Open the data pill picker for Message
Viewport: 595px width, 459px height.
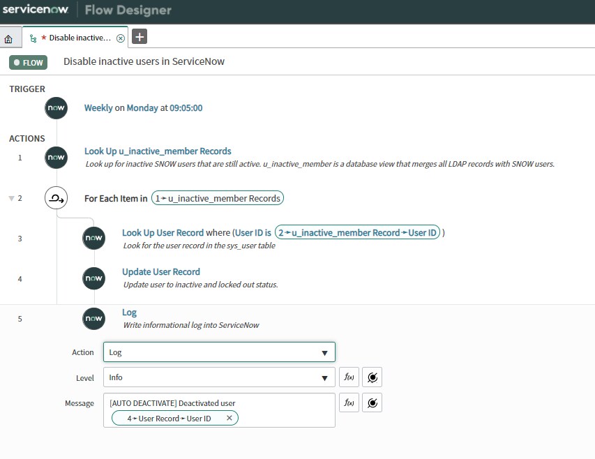(372, 402)
